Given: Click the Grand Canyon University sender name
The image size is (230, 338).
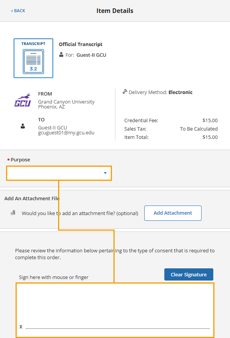Looking at the screenshot, I should pos(66,102).
